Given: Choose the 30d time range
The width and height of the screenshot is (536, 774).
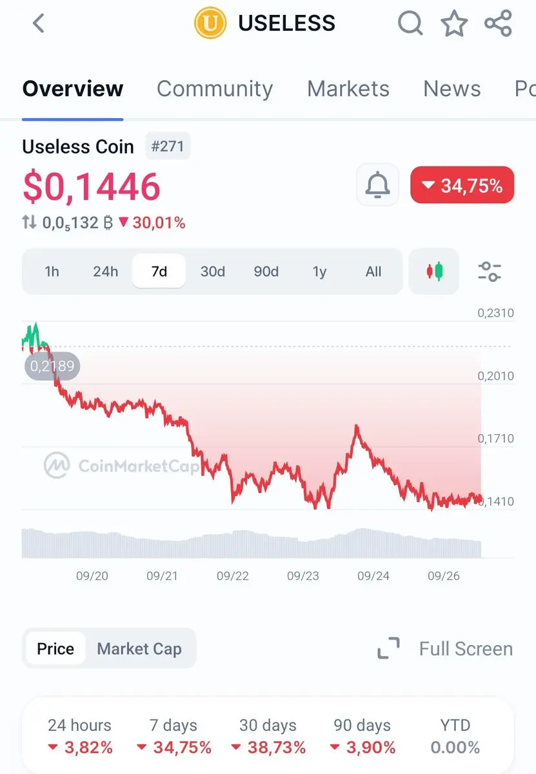Looking at the screenshot, I should tap(213, 272).
